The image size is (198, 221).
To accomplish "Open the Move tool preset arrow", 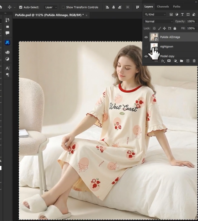I will [15, 7].
